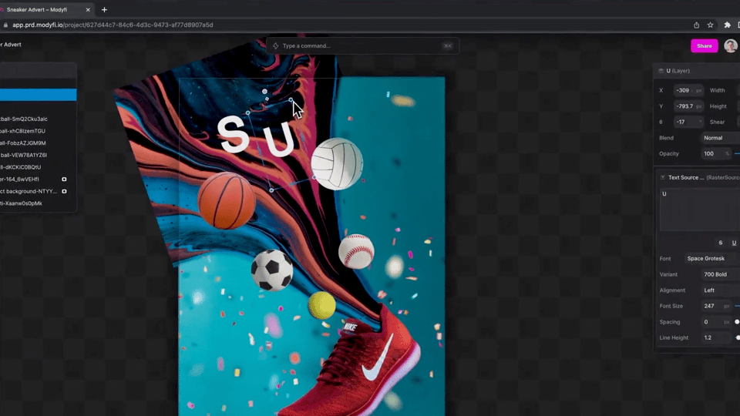
Task: Click the top-right handle of the U selection box
Action: 291,99
